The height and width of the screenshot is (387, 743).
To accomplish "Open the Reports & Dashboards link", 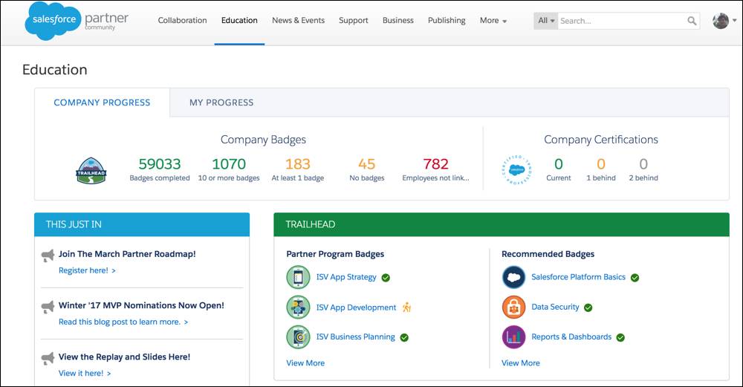I will coord(571,336).
